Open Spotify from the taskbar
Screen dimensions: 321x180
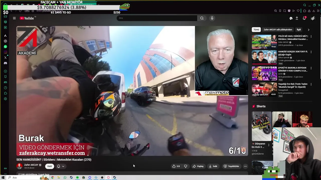pyautogui.click(x=77, y=177)
